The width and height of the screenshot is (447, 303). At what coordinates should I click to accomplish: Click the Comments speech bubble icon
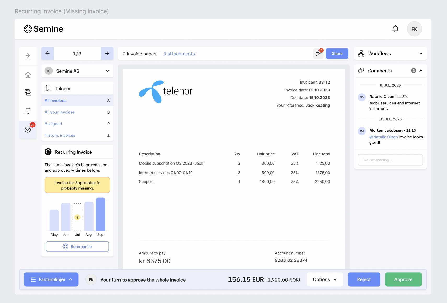361,71
